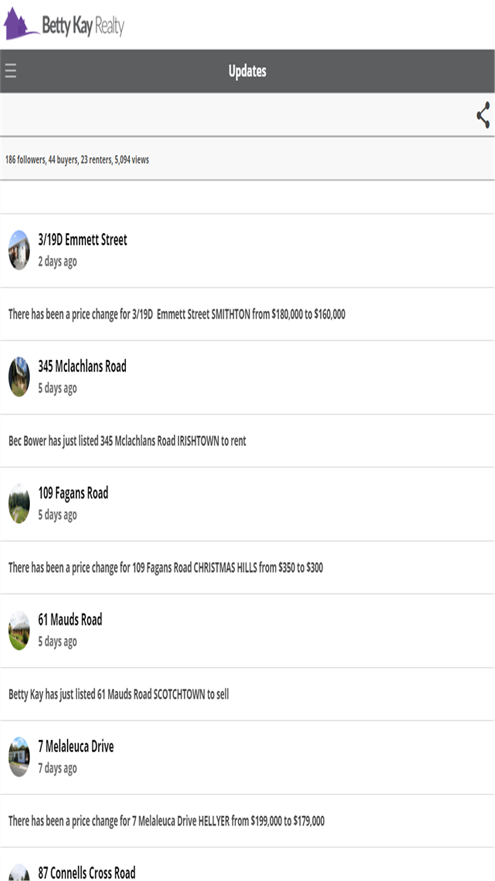Open the 7 Melaleuca Drive heading
The height and width of the screenshot is (881, 495).
[76, 746]
